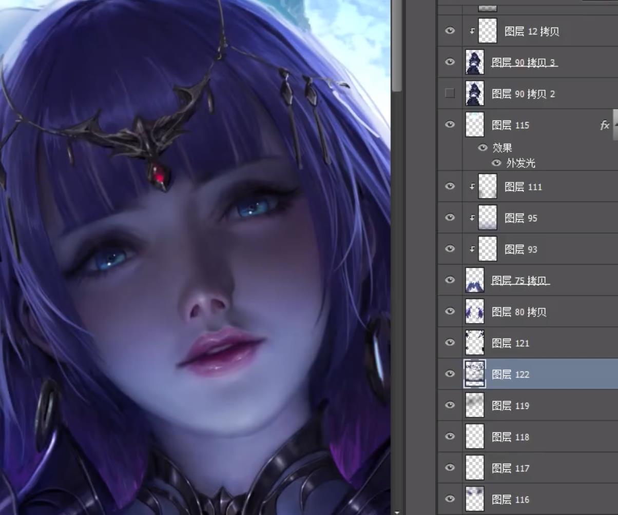
Task: Hide 图层 118 using its eye
Action: point(450,437)
